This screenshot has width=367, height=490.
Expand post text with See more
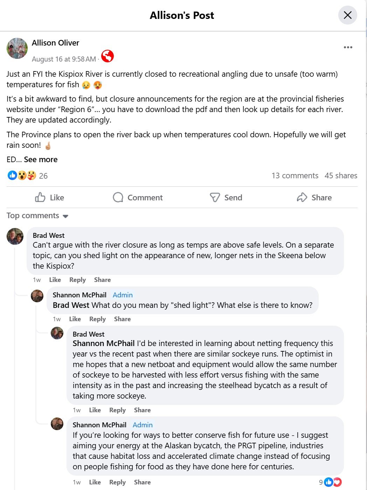tap(41, 159)
